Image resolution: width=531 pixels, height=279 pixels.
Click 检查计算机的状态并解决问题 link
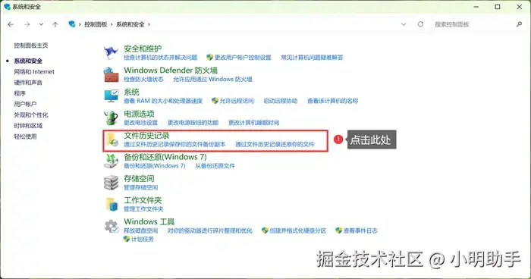coord(161,58)
